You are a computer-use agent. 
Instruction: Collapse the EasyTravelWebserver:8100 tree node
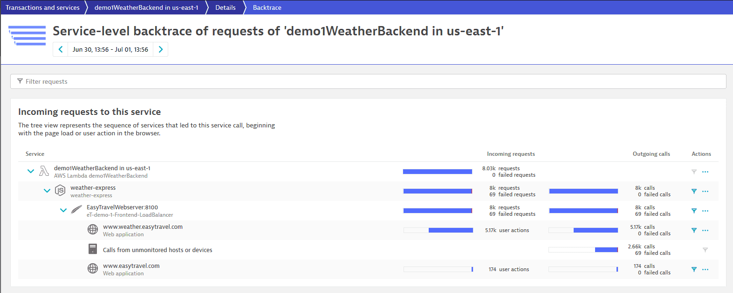tap(63, 210)
